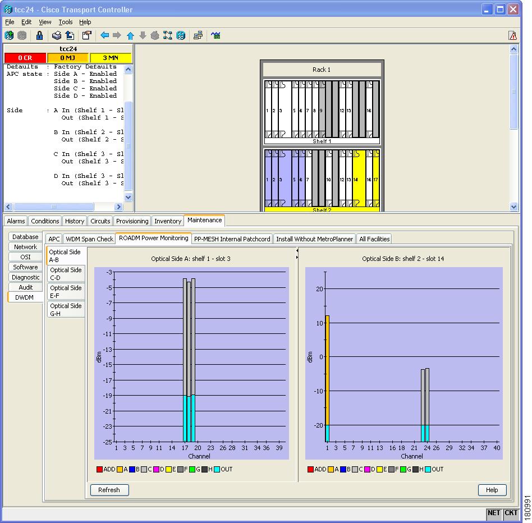Switch to WDM Span Check subtab
532x523 pixels.
click(90, 239)
